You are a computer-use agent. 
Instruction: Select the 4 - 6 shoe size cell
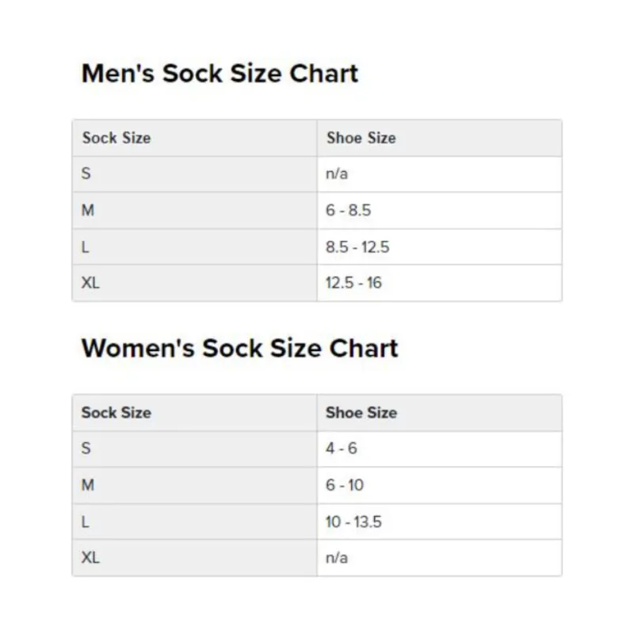pos(342,449)
